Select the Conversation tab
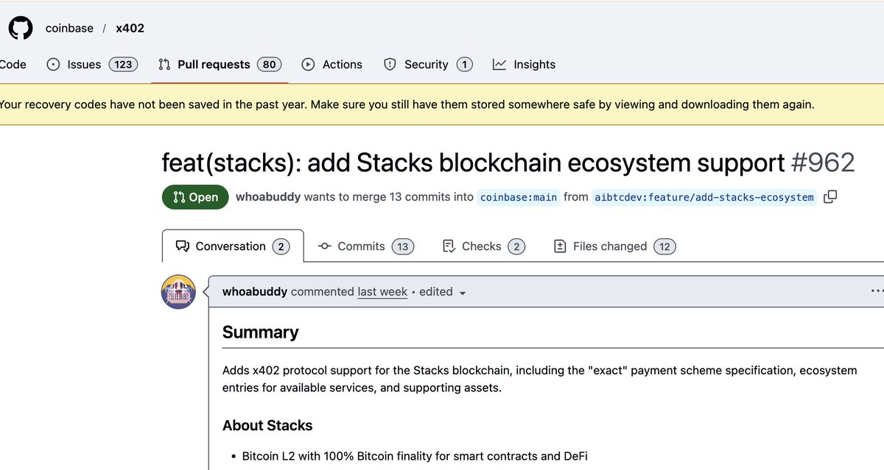Screen dimensions: 884x470 click(233, 246)
